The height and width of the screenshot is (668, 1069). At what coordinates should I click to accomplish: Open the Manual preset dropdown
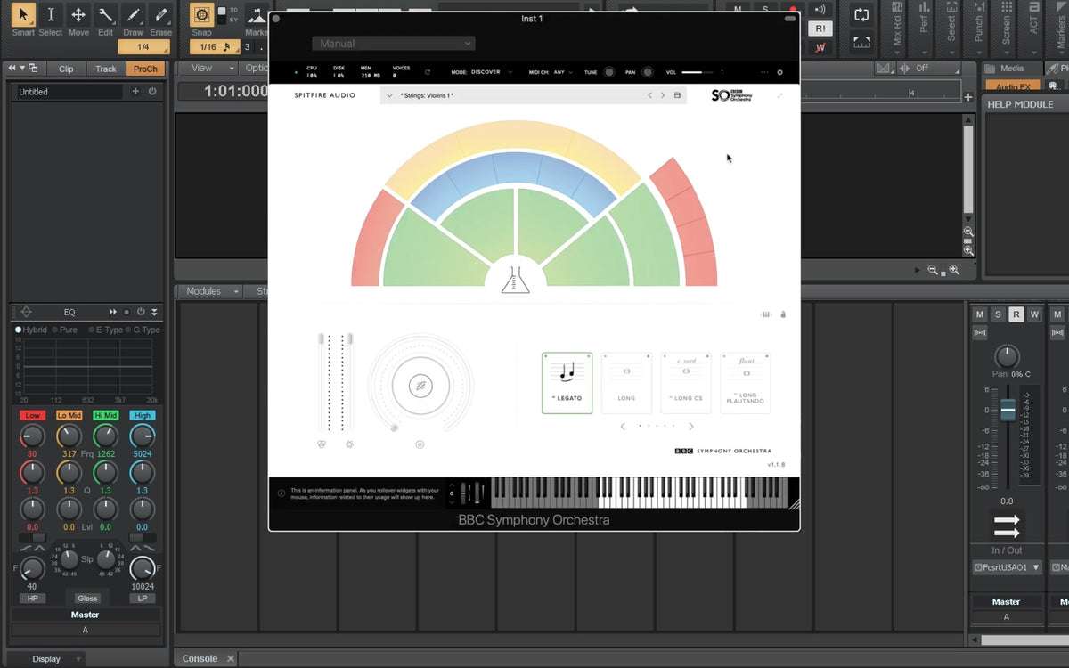tap(393, 44)
